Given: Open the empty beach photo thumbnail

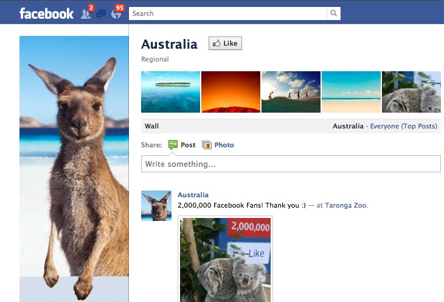Looking at the screenshot, I should click(351, 92).
